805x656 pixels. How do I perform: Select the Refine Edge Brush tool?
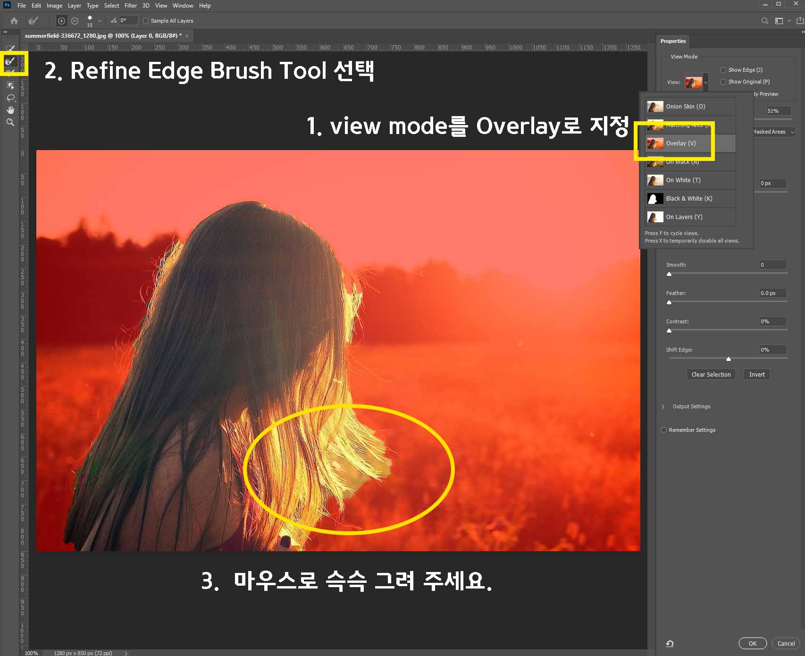10,61
